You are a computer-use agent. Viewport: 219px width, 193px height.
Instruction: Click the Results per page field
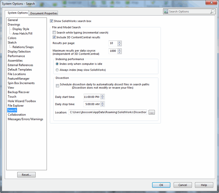113,43
